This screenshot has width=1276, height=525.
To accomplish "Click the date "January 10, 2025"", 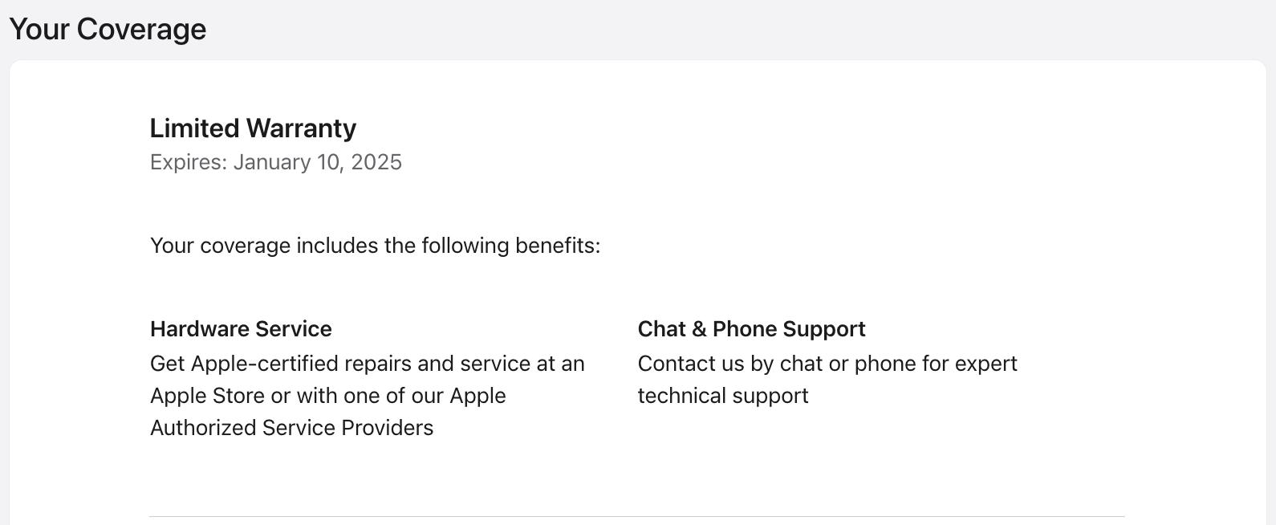I will [x=318, y=162].
